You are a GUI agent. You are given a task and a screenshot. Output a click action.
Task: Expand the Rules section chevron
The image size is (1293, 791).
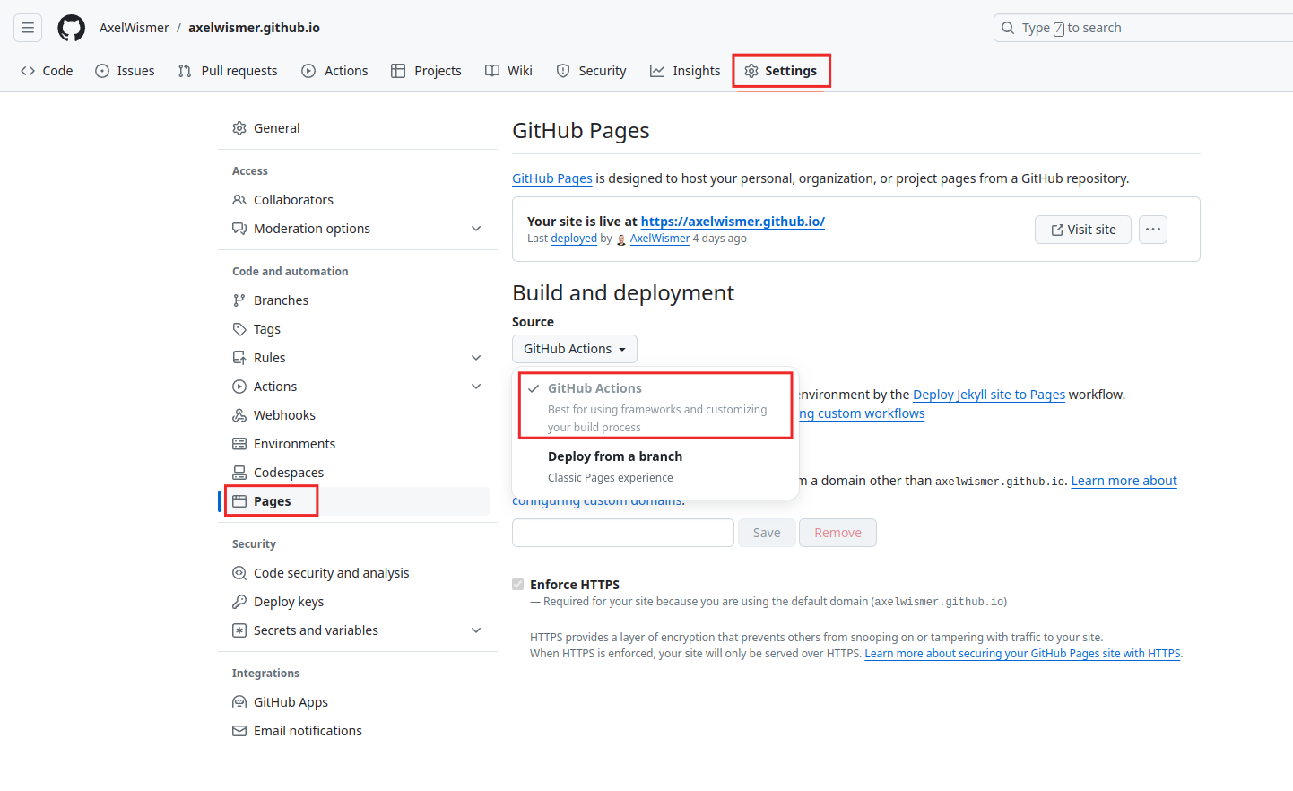pos(476,358)
